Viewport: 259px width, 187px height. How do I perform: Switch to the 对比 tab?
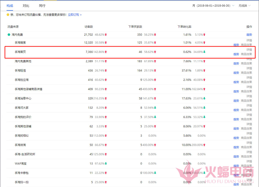click(26, 5)
